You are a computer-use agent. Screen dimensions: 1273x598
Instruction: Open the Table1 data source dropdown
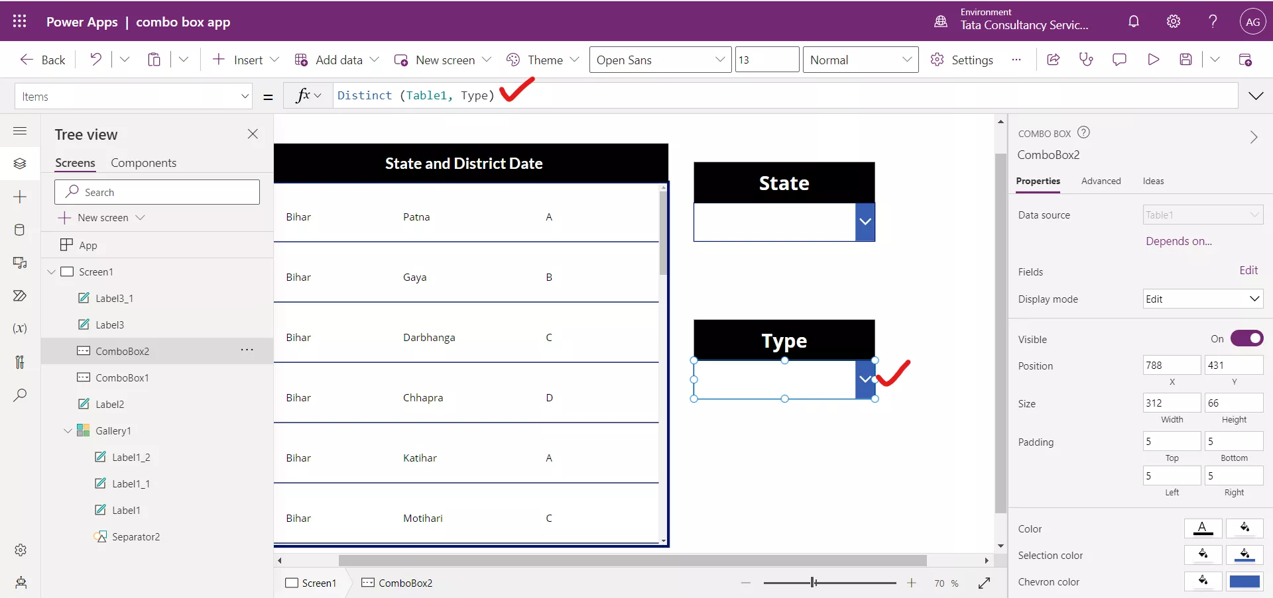(x=1202, y=215)
